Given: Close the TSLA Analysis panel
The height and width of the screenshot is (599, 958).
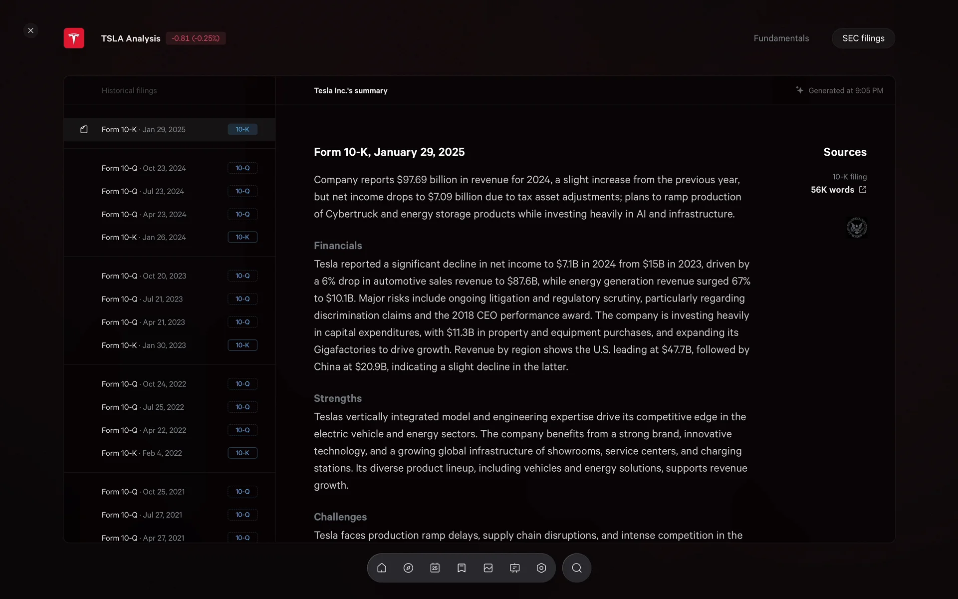Looking at the screenshot, I should tap(31, 30).
